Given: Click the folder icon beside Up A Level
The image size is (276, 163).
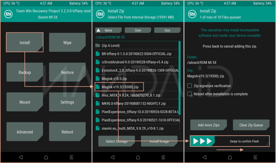Looking at the screenshot, I should click(x=98, y=45).
